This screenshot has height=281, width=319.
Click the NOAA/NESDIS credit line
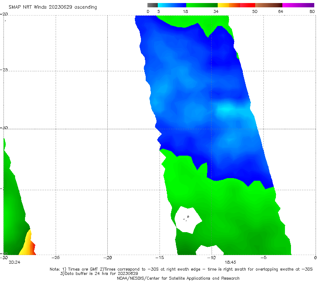click(178, 278)
